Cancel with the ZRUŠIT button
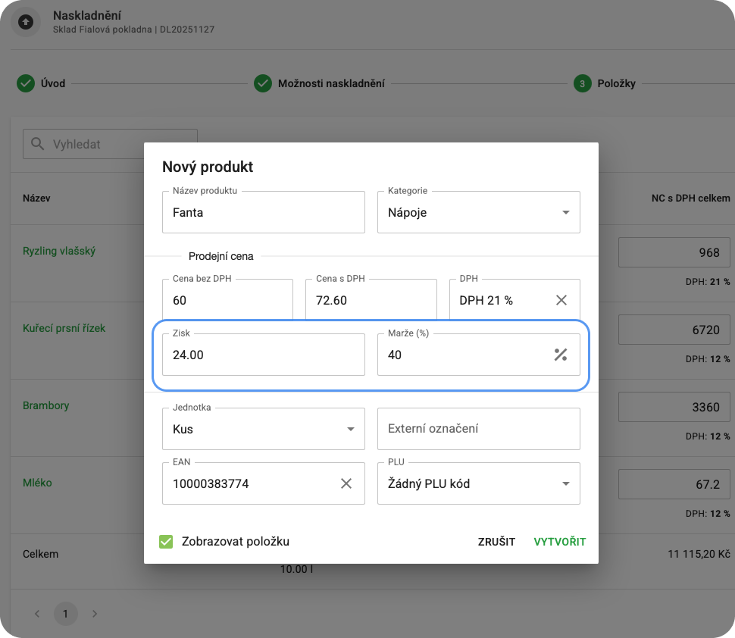Image resolution: width=735 pixels, height=638 pixels. [x=496, y=542]
